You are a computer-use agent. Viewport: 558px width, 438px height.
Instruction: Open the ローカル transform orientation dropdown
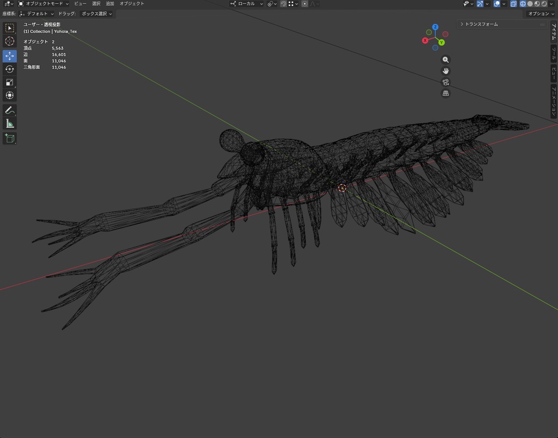pyautogui.click(x=247, y=4)
